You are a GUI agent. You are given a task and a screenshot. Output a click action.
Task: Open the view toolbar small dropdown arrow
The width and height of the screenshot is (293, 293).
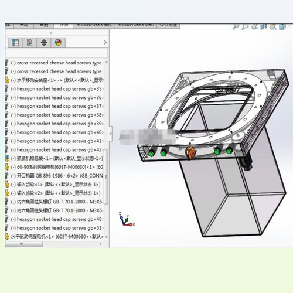tap(289, 26)
